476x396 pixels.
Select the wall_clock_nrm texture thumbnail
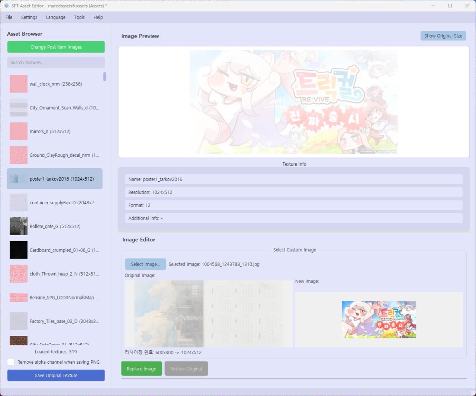point(19,84)
